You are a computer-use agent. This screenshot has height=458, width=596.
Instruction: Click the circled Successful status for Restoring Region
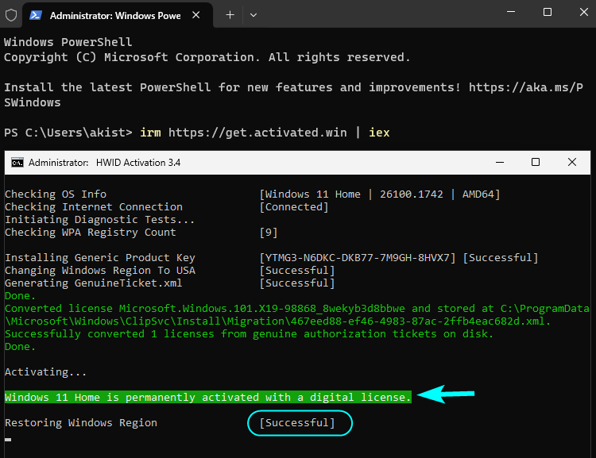pyautogui.click(x=297, y=423)
